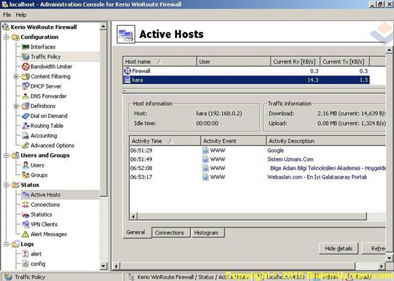Screen dimensions: 394x281
Task: Click the Routing Table icon
Action: (25, 125)
